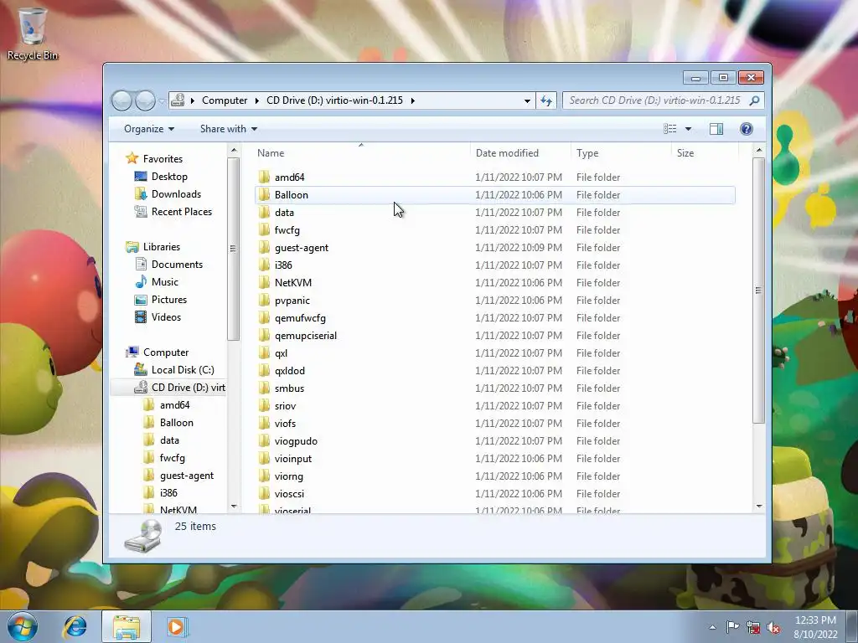
Task: Toggle the preview pane button
Action: 716,128
